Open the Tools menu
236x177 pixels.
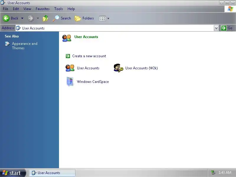(x=58, y=9)
